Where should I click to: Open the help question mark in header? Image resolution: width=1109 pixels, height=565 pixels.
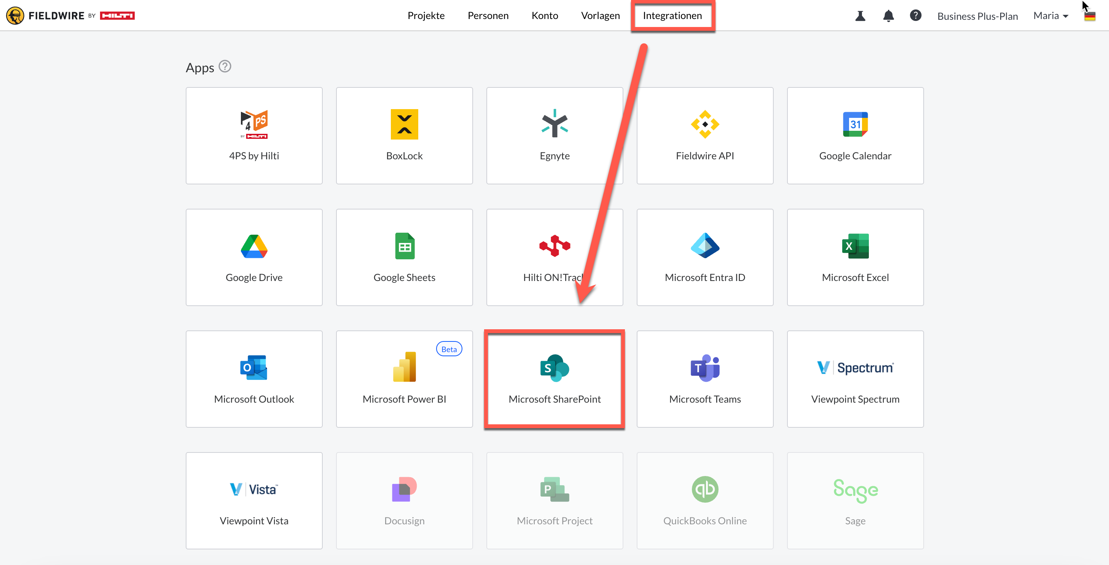click(915, 16)
